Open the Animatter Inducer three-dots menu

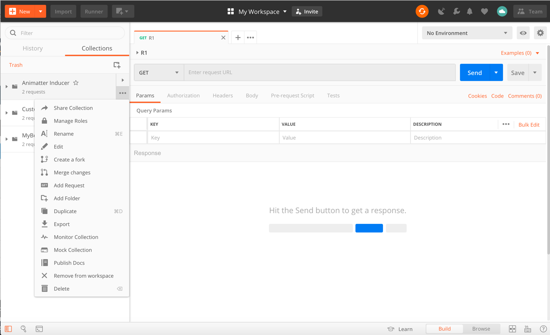(x=123, y=93)
